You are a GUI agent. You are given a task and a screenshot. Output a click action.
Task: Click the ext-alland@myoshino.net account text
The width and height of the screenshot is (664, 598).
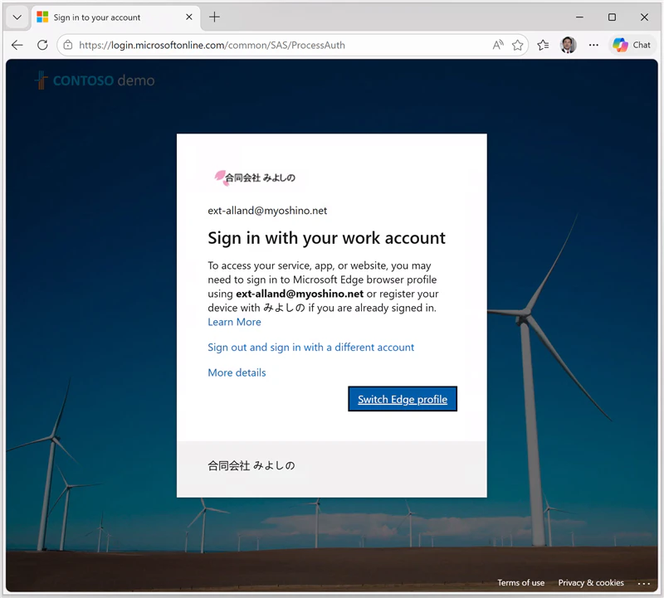pos(267,211)
